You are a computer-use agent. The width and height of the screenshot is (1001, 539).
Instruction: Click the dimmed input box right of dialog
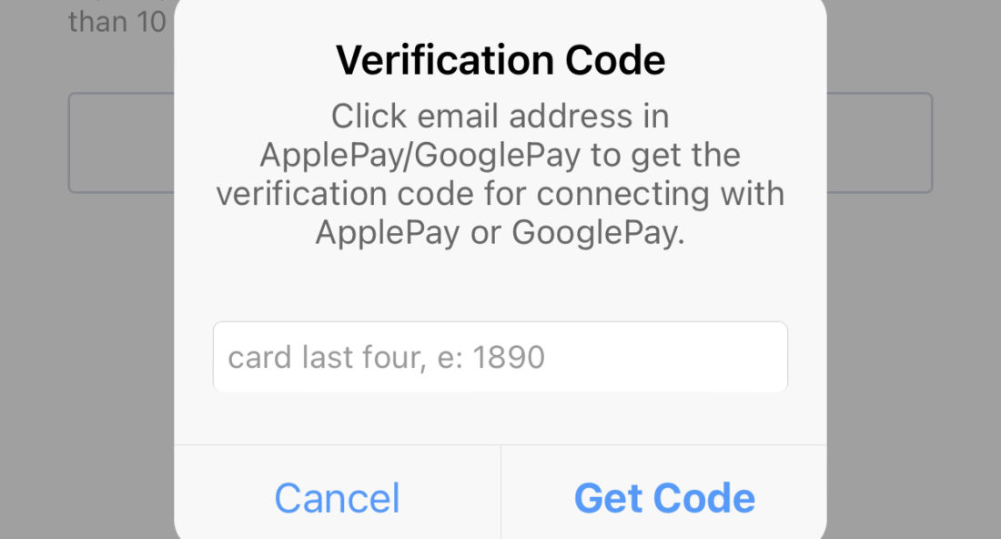coord(880,142)
